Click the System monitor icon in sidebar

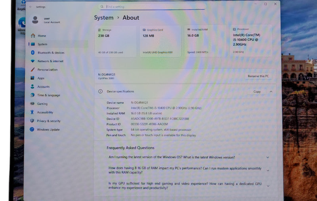click(33, 44)
